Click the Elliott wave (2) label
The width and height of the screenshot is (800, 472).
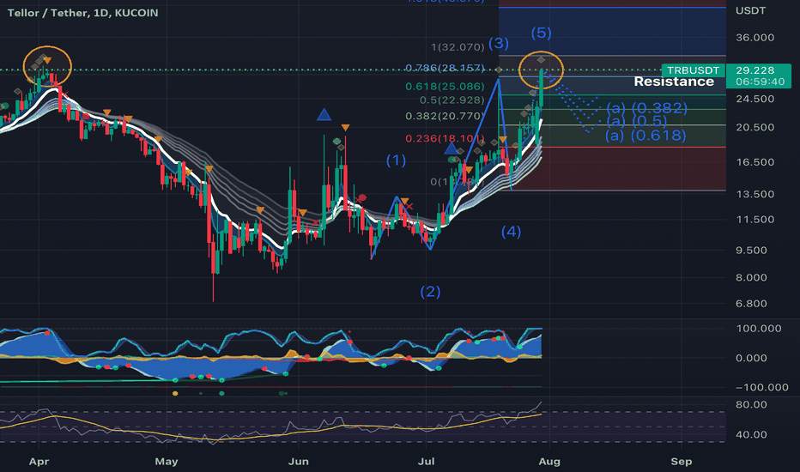430,292
